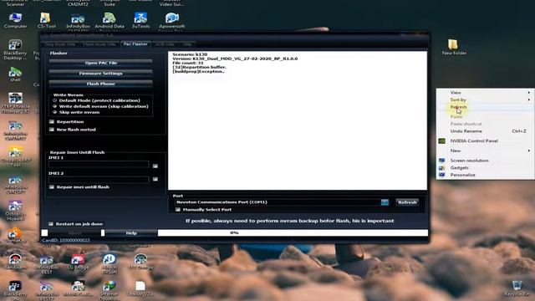
Task: Switch to the Flash Mode Utils tab
Action: click(99, 44)
